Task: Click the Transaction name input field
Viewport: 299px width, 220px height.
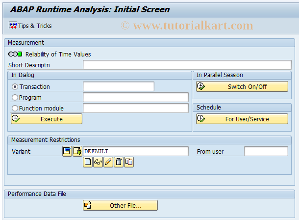Action: 119,86
